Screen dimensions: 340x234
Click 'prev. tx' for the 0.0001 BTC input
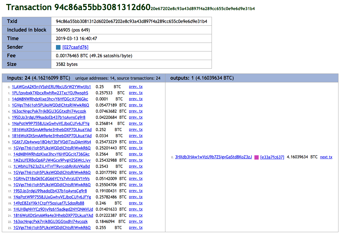coord(136,99)
